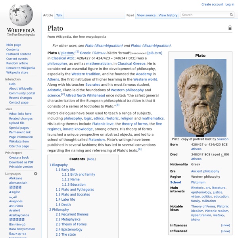
Task: Click Download as PDF
Action: [21, 162]
